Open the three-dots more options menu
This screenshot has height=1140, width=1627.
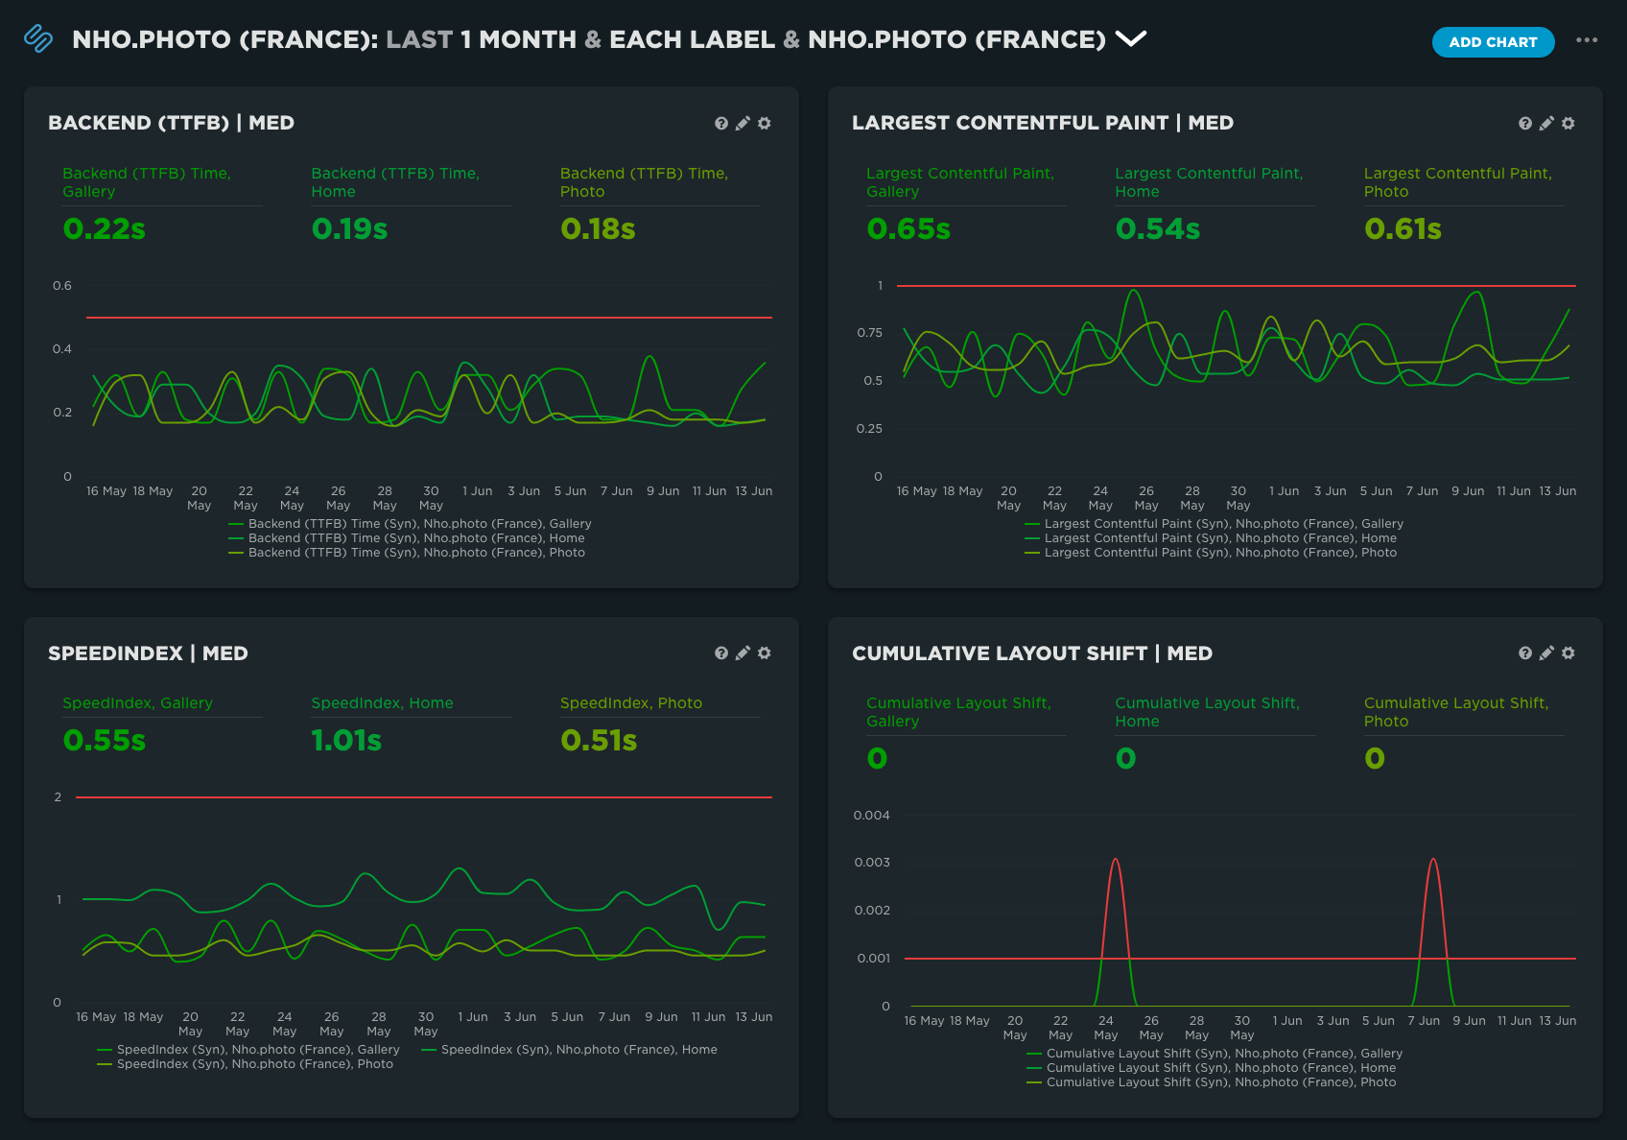[x=1587, y=40]
